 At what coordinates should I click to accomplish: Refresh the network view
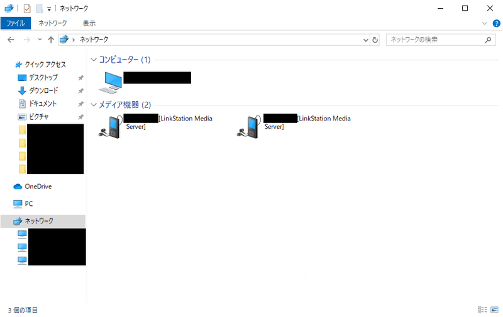click(375, 40)
